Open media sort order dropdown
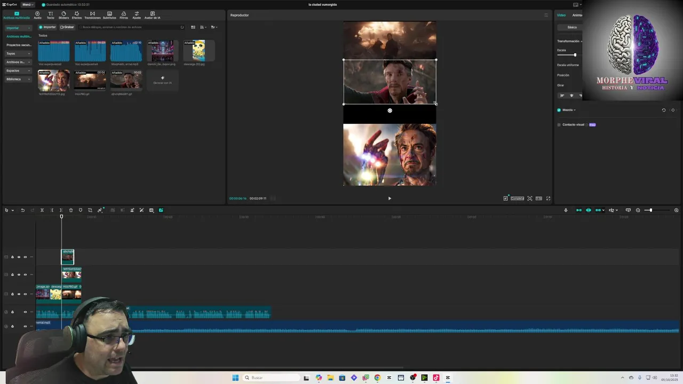The width and height of the screenshot is (683, 384). (203, 27)
